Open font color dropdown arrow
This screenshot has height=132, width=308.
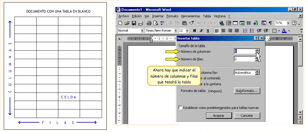pos(289,31)
